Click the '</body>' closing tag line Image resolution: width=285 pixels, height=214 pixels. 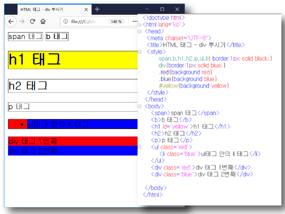pyautogui.click(x=156, y=188)
